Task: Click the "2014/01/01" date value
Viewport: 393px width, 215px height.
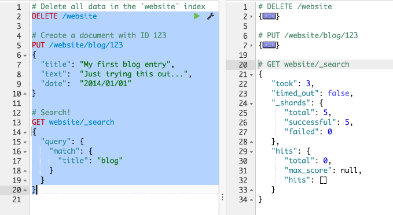Action: pyautogui.click(x=105, y=84)
